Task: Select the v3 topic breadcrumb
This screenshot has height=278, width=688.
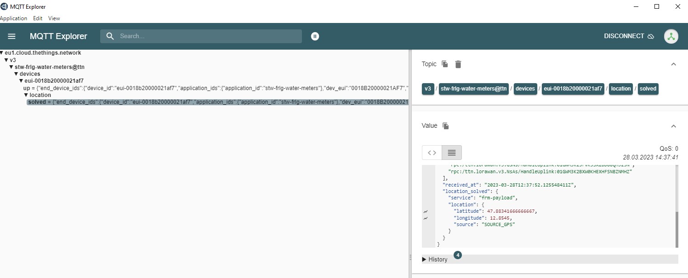Action: point(428,89)
